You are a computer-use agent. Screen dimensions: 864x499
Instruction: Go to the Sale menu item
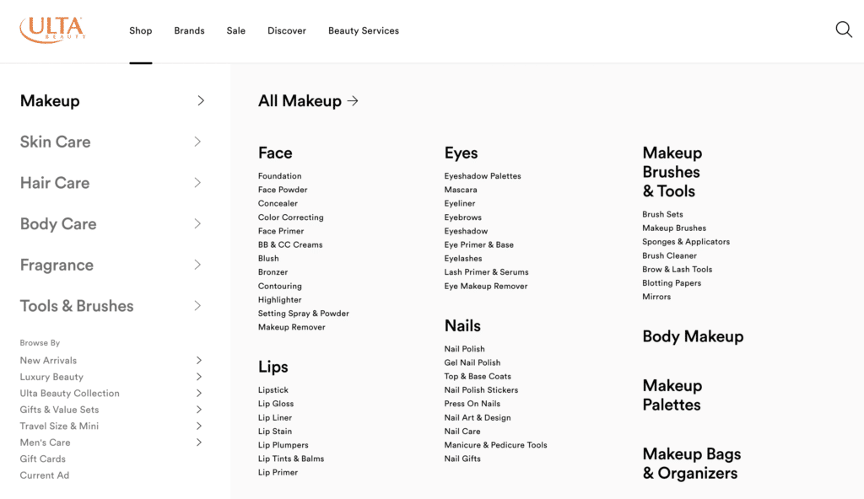pyautogui.click(x=236, y=31)
